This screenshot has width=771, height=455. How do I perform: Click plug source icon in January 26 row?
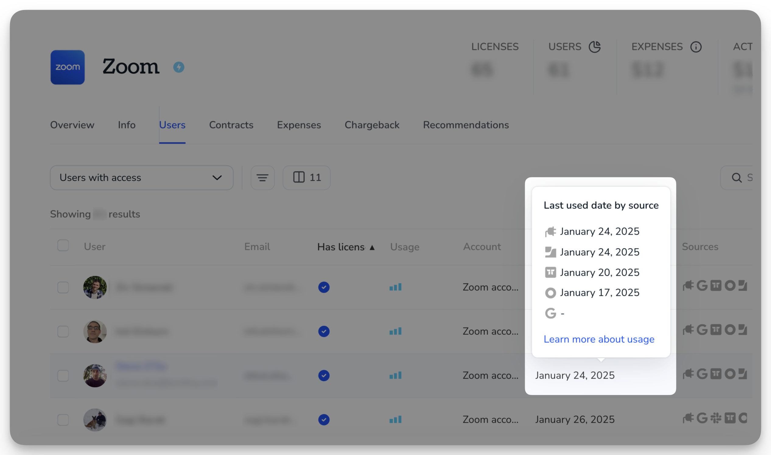(x=688, y=418)
